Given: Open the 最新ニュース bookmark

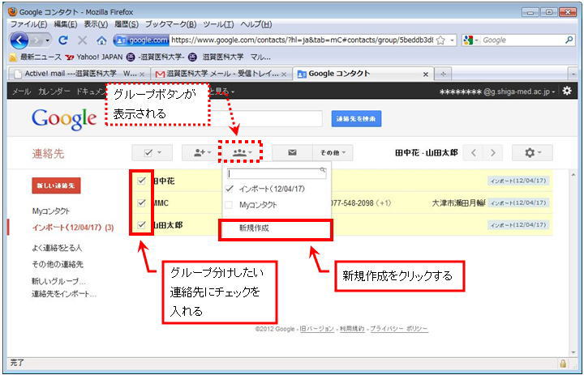Looking at the screenshot, I should pyautogui.click(x=36, y=57).
